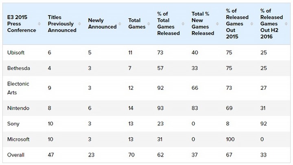Select Overall's Total Games value 70
Screen dimensions: 293x165
pos(131,155)
